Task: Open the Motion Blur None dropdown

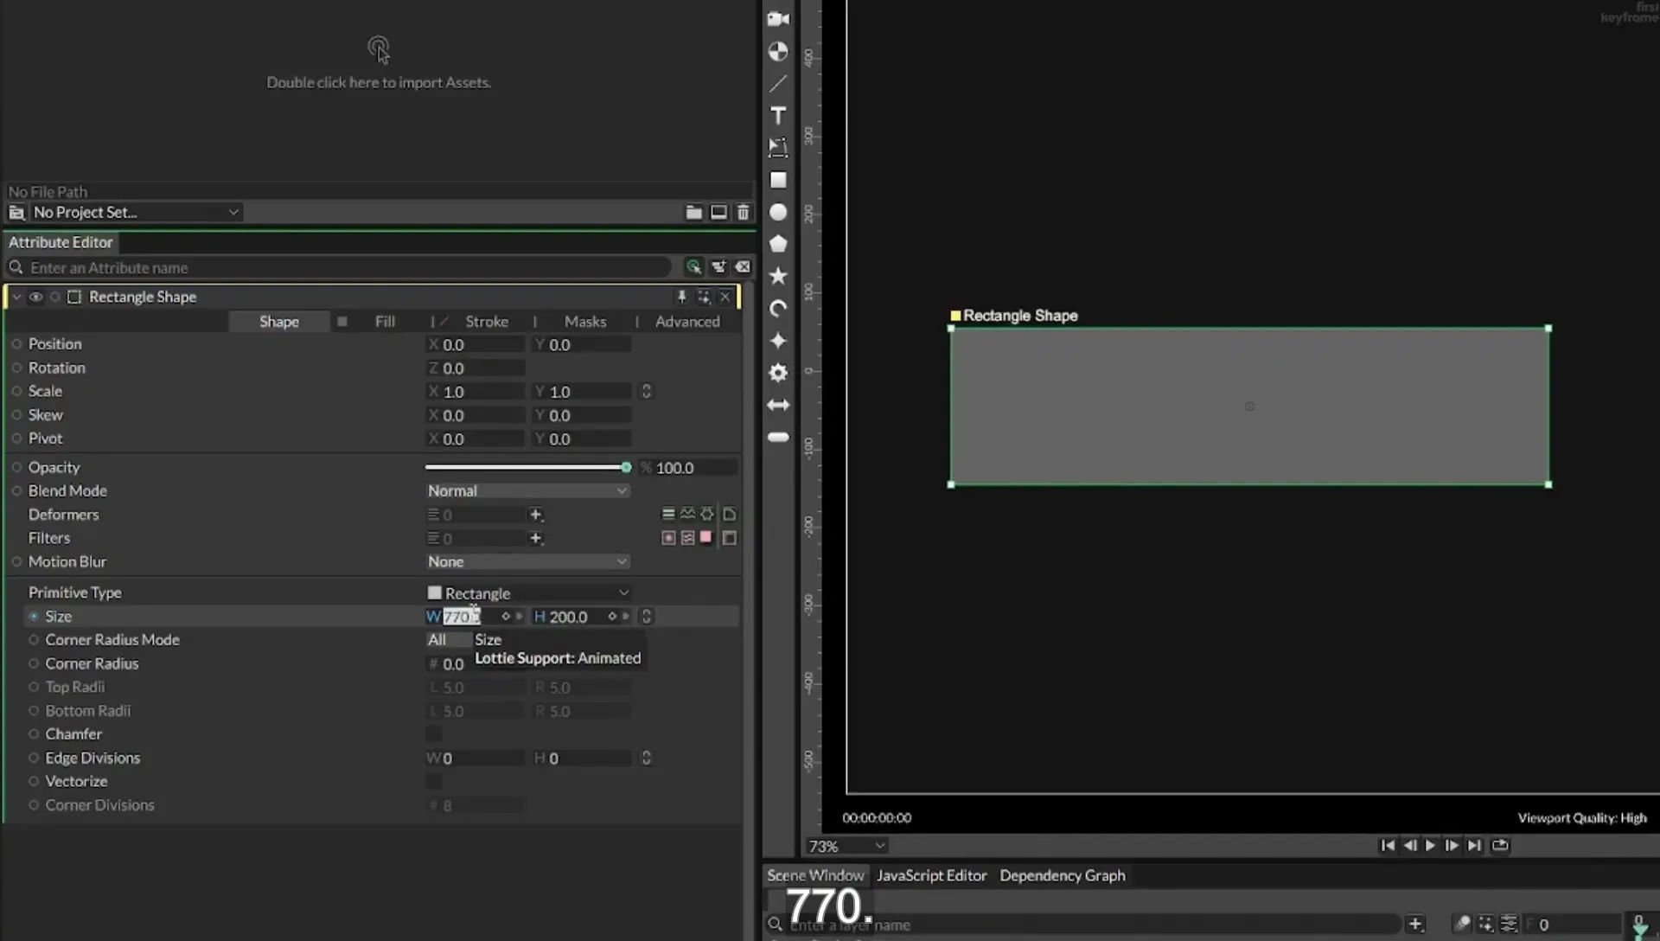Action: [x=527, y=561]
